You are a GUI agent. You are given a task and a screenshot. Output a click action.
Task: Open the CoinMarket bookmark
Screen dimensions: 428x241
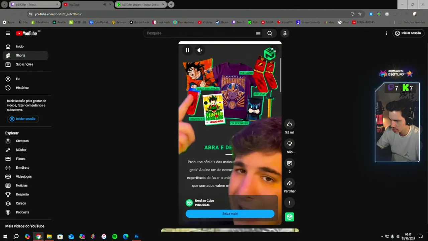[x=99, y=22]
